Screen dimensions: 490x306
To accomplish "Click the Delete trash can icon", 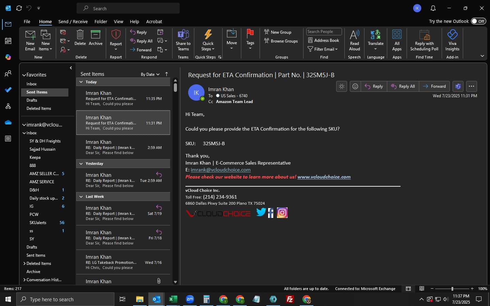I will coord(80,37).
